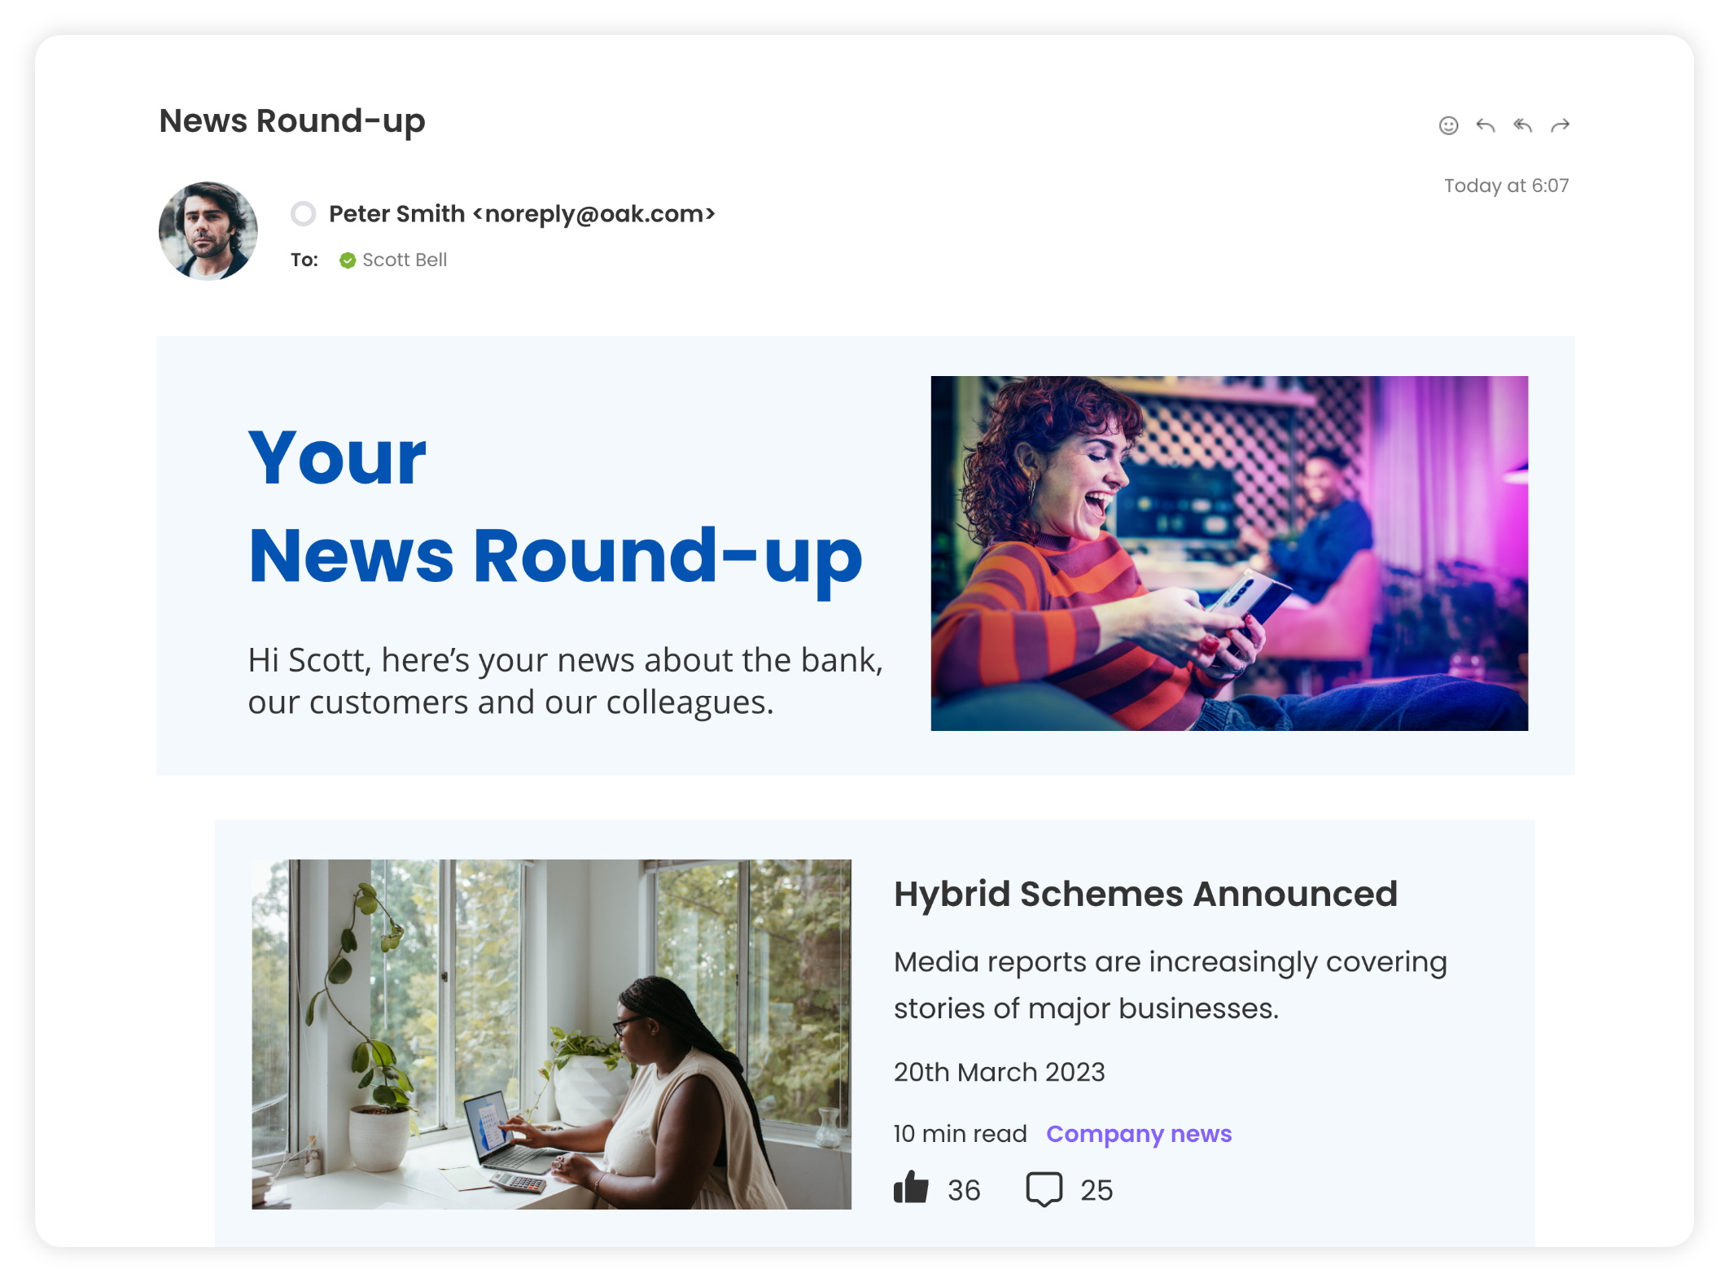Click the forward arrow icon
Image resolution: width=1729 pixels, height=1282 pixels.
1560,125
